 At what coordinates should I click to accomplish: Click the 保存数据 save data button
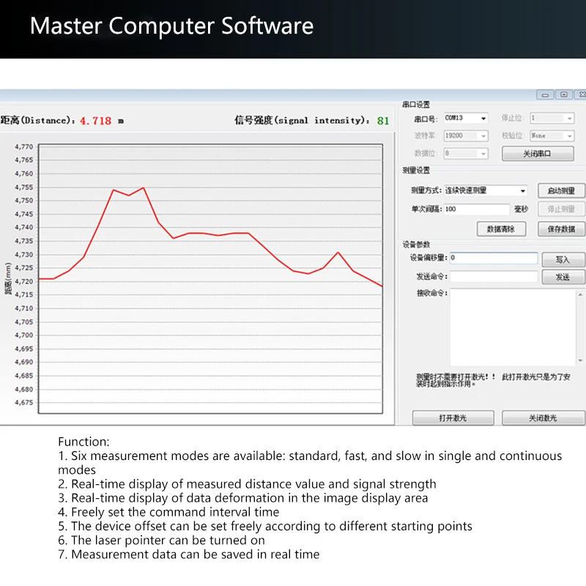(x=561, y=229)
